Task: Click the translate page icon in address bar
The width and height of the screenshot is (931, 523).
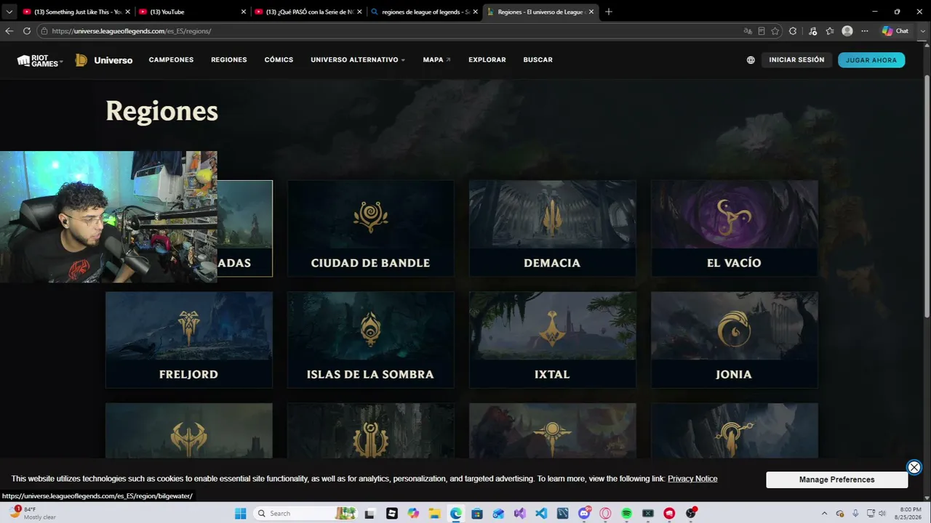Action: (748, 31)
